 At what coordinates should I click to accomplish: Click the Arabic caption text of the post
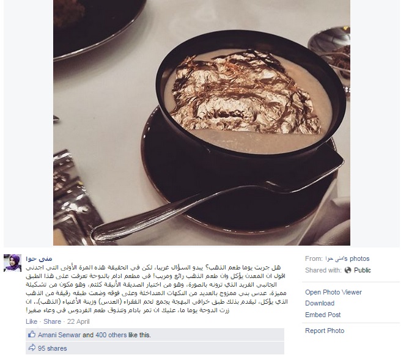tap(157, 289)
